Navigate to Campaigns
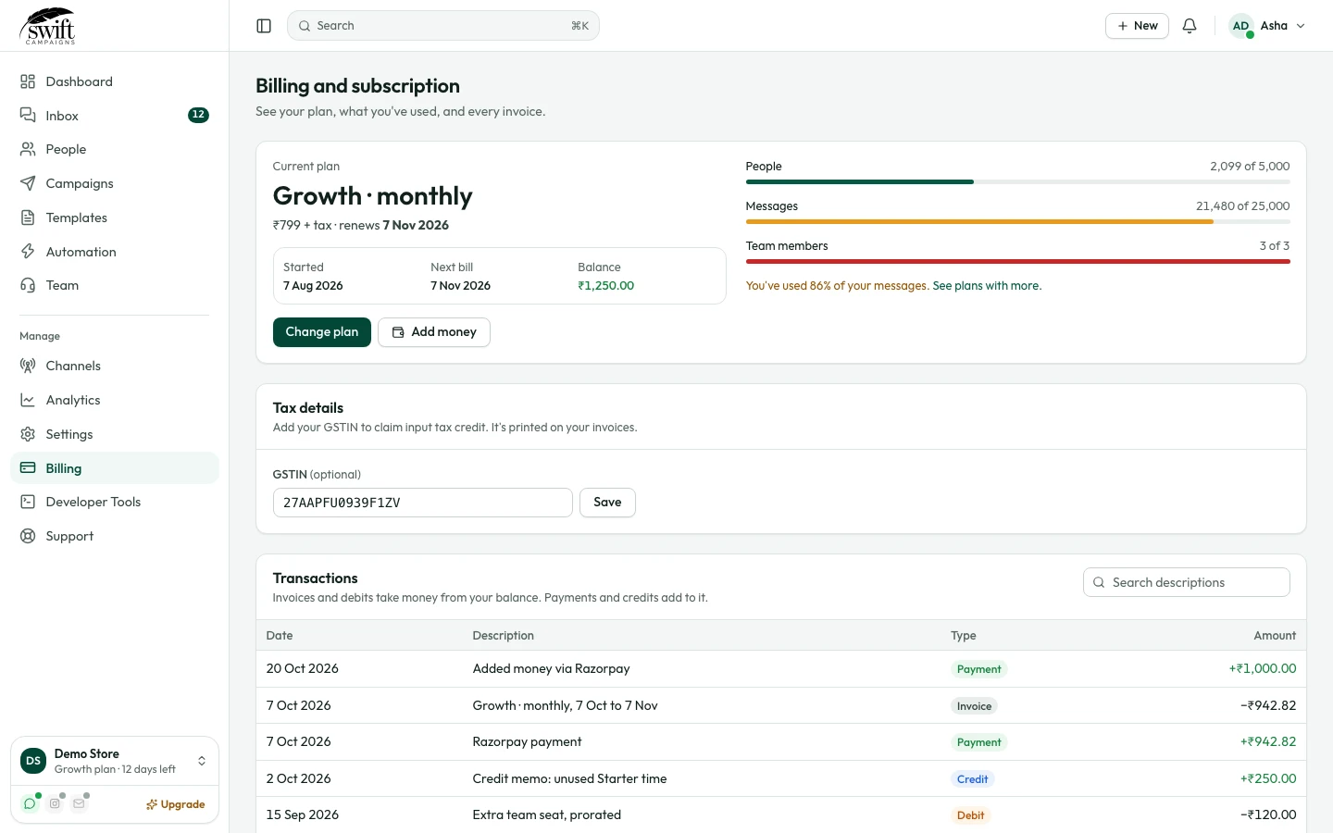 115,183
